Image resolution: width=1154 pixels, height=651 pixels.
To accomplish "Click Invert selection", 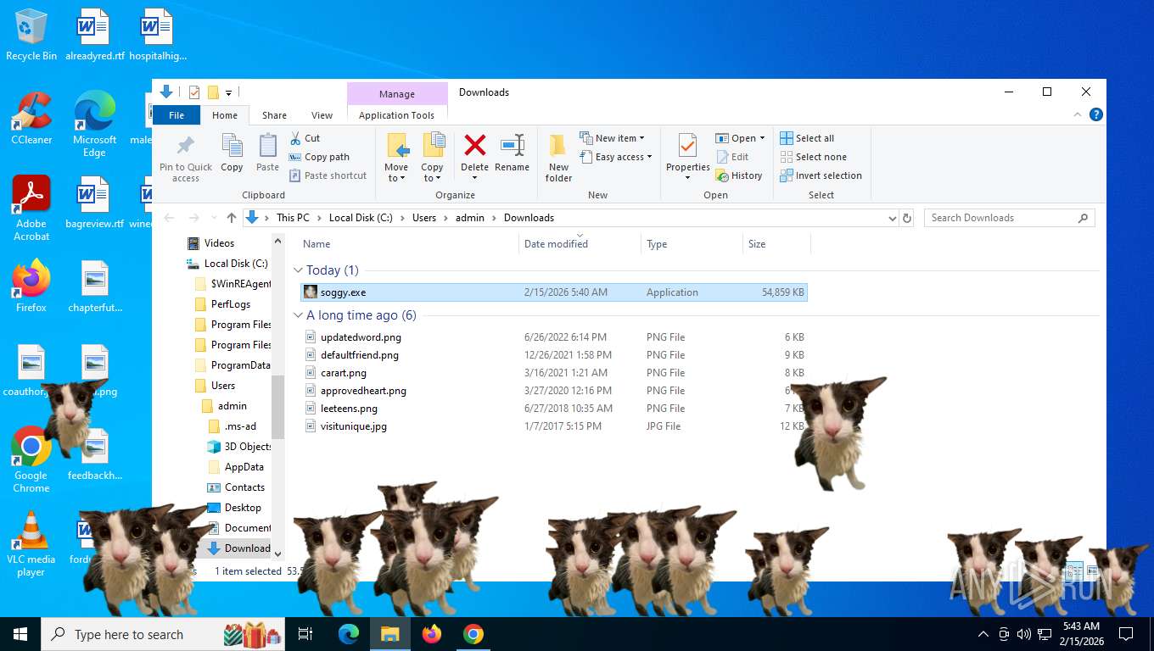I will pos(821,175).
